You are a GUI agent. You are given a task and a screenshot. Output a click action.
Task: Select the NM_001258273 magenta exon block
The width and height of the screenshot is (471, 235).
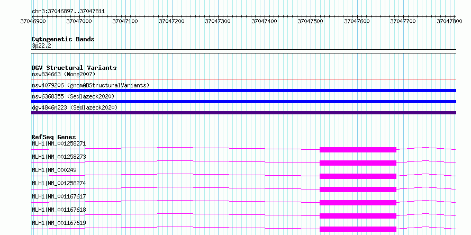pyautogui.click(x=358, y=163)
